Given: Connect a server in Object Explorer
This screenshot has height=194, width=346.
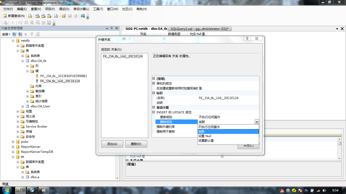Looking at the screenshot, I should coord(14,34).
